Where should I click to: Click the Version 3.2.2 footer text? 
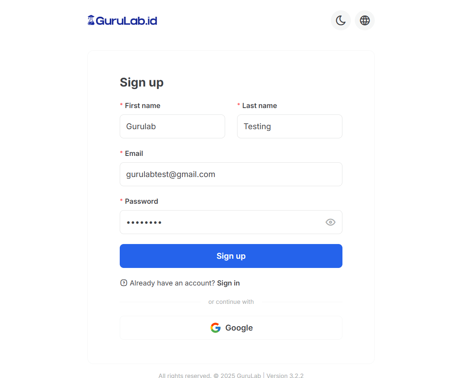pyautogui.click(x=285, y=376)
